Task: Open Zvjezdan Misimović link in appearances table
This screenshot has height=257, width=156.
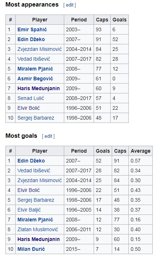Action: (40, 49)
